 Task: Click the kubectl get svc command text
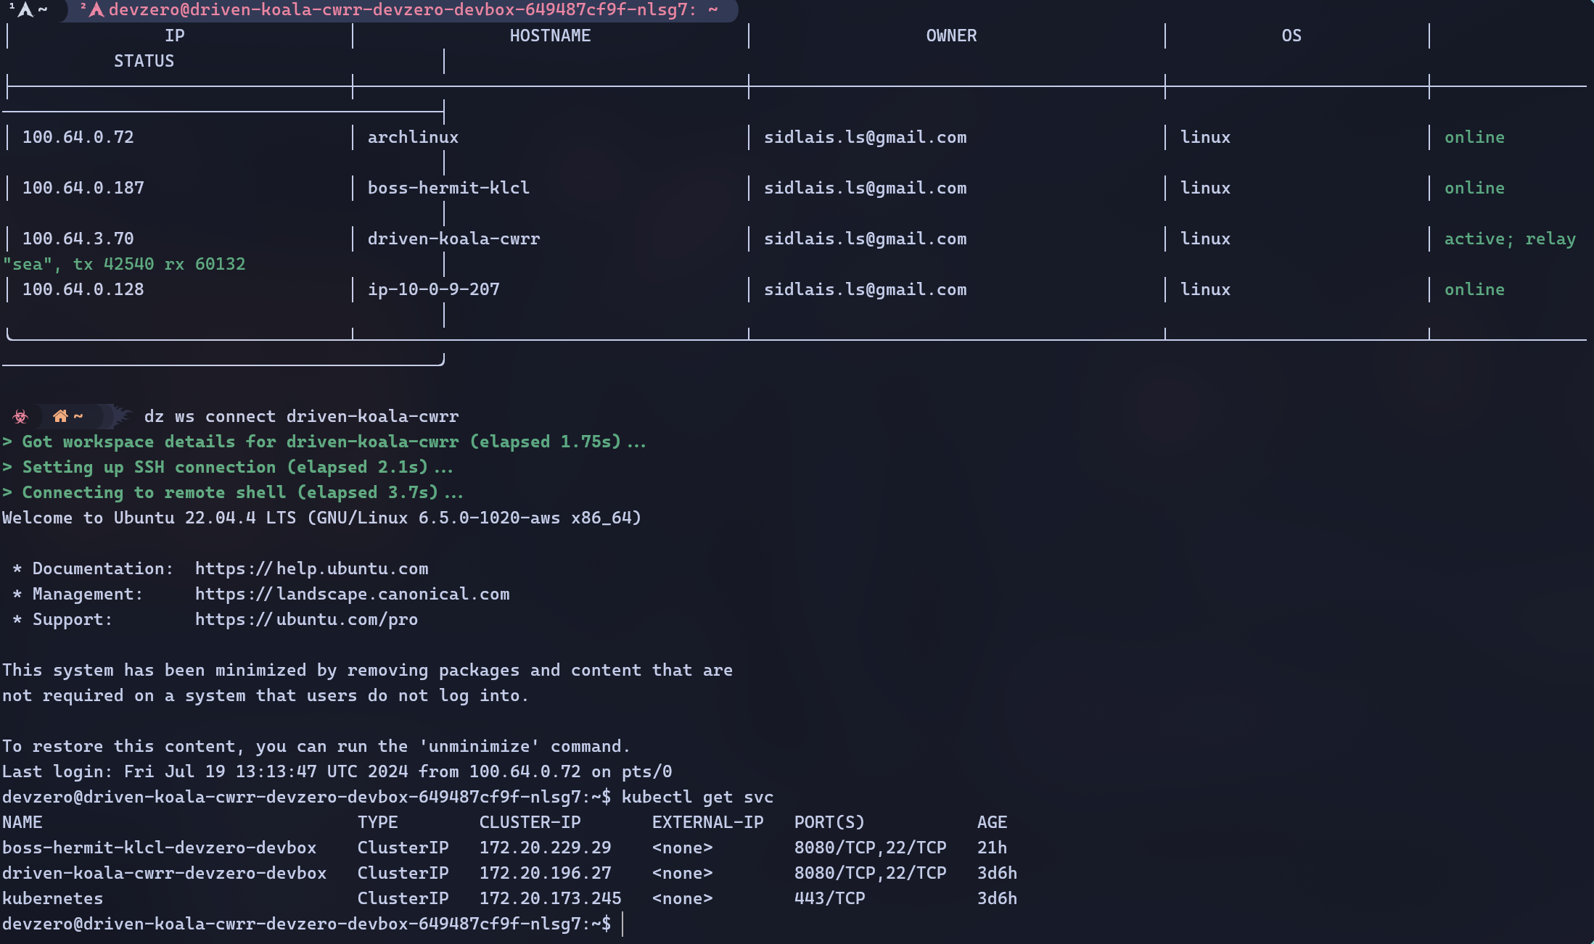click(x=697, y=797)
